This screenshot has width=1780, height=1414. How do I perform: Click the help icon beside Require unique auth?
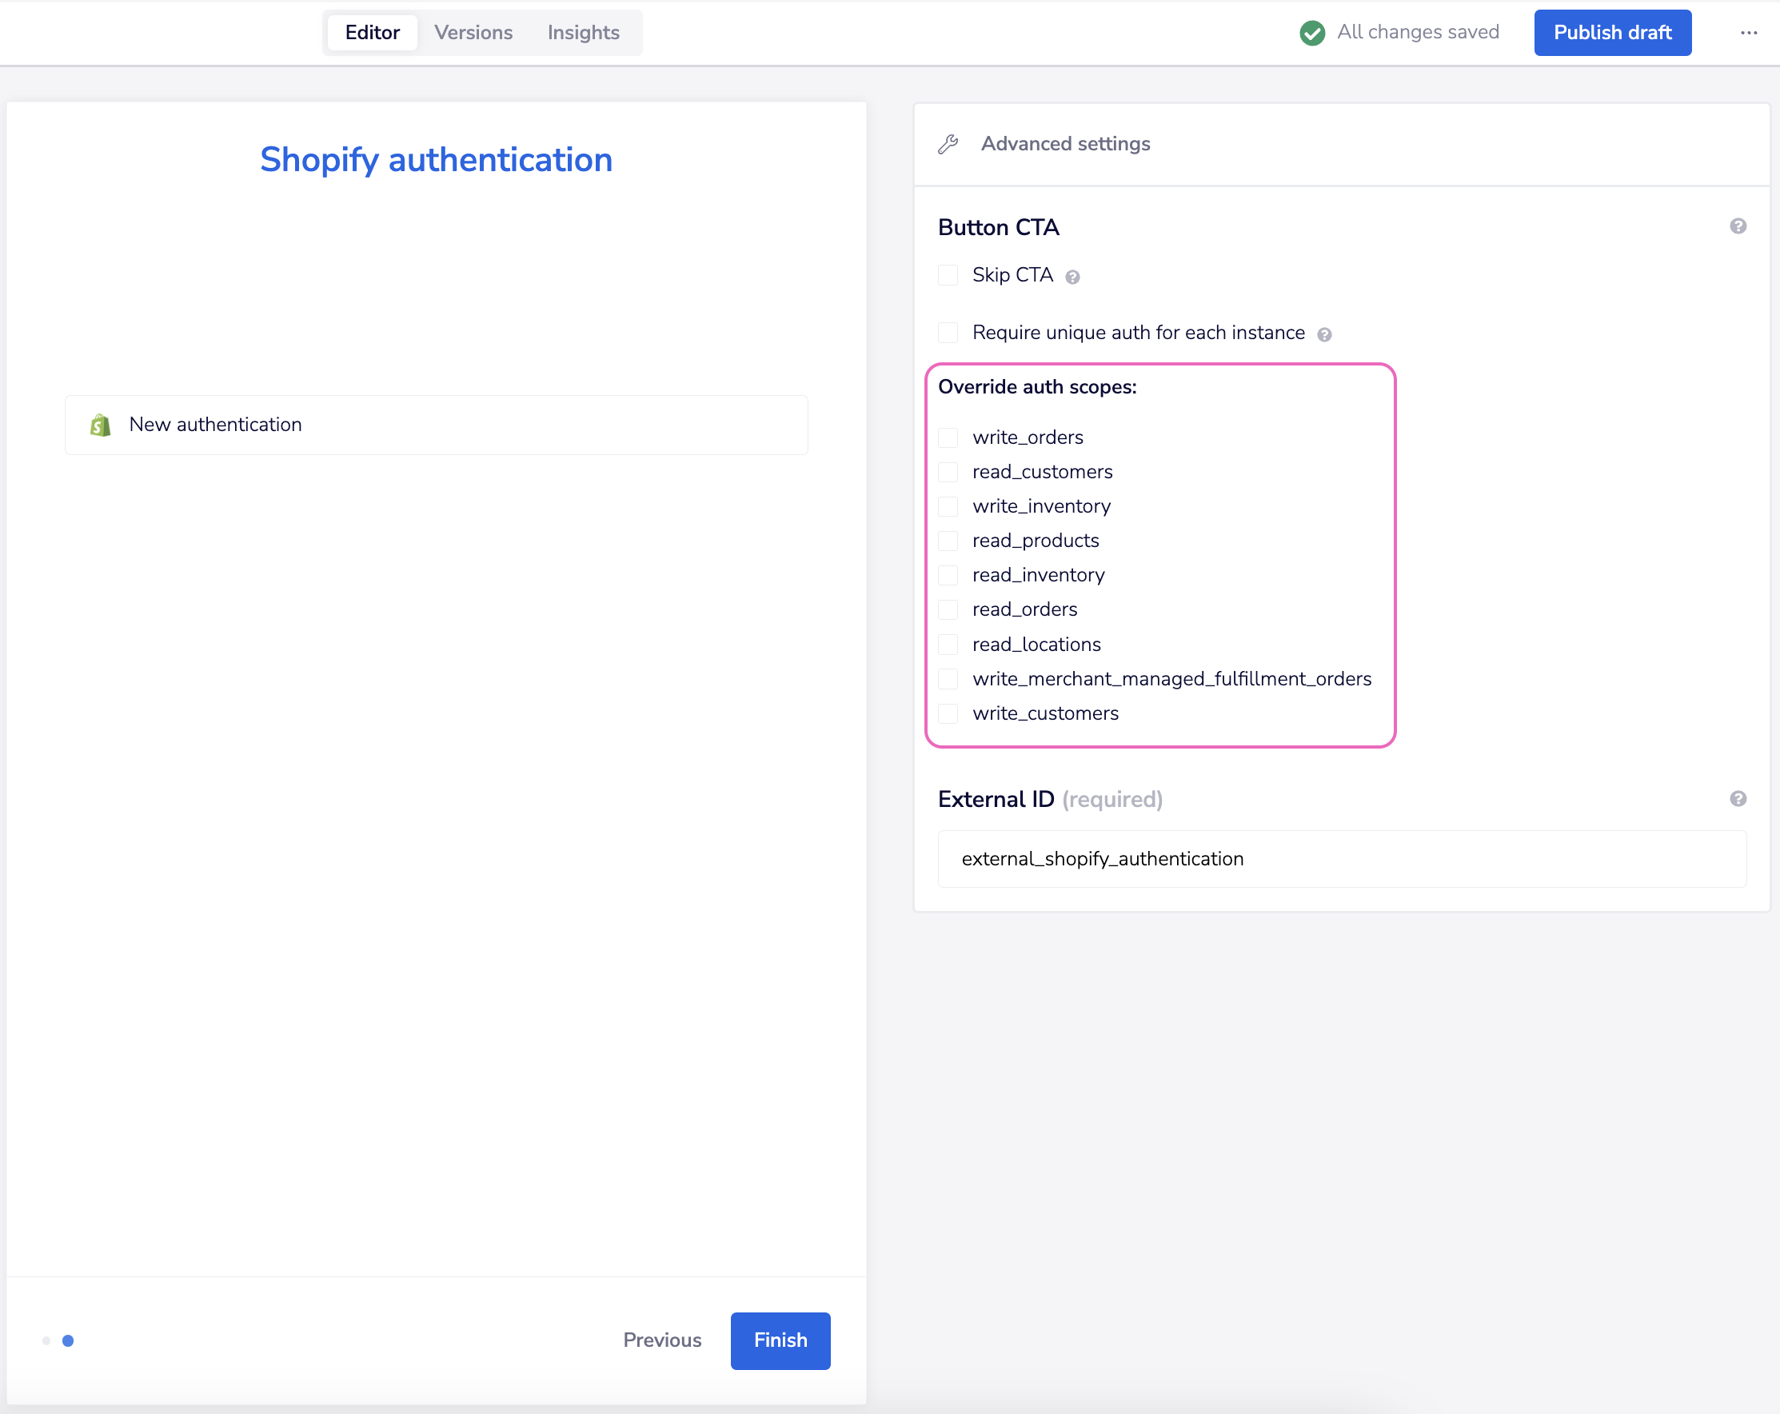pos(1325,334)
